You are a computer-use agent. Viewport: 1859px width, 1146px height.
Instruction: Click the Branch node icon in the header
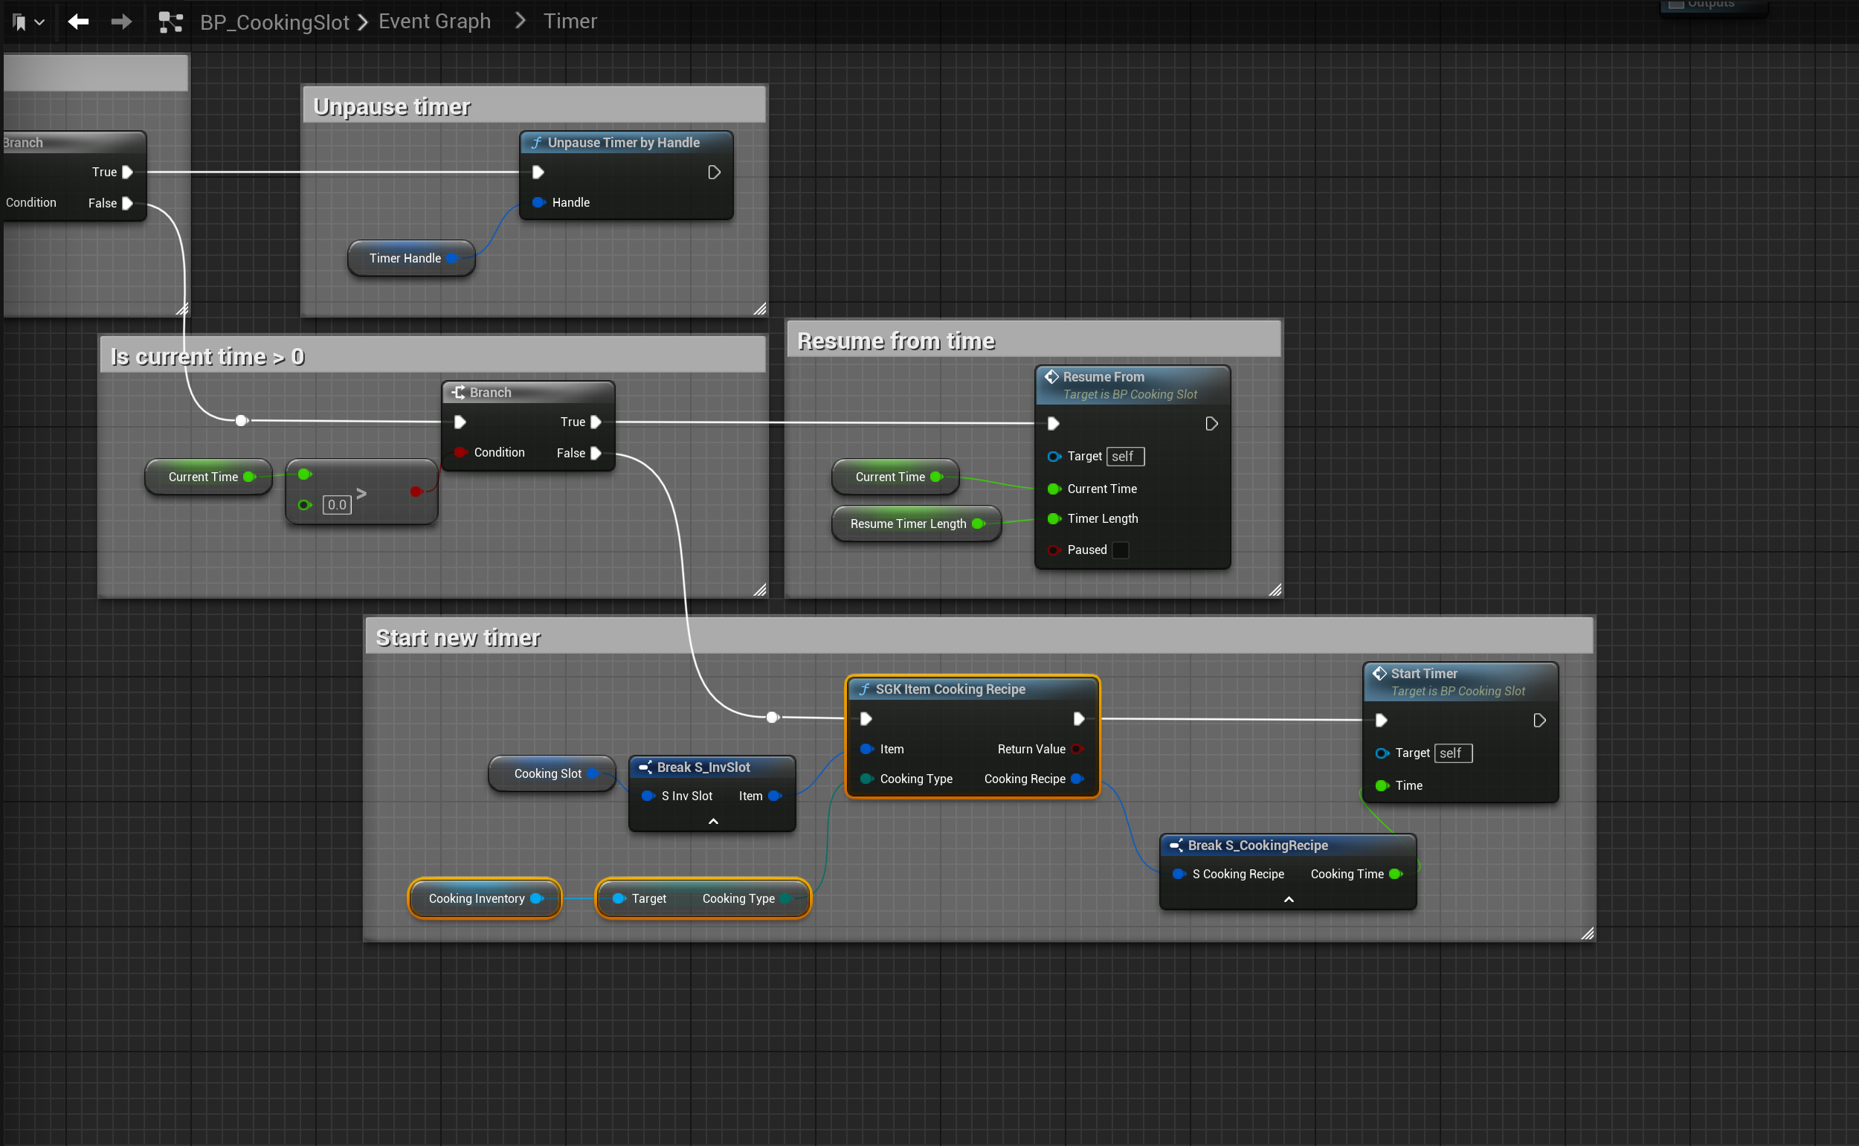[x=459, y=393]
